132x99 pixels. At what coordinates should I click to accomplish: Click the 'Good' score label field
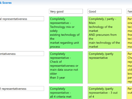(x=105, y=11)
